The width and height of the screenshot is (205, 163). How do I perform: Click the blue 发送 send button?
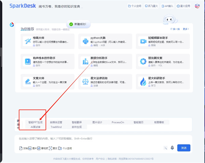tap(184, 148)
